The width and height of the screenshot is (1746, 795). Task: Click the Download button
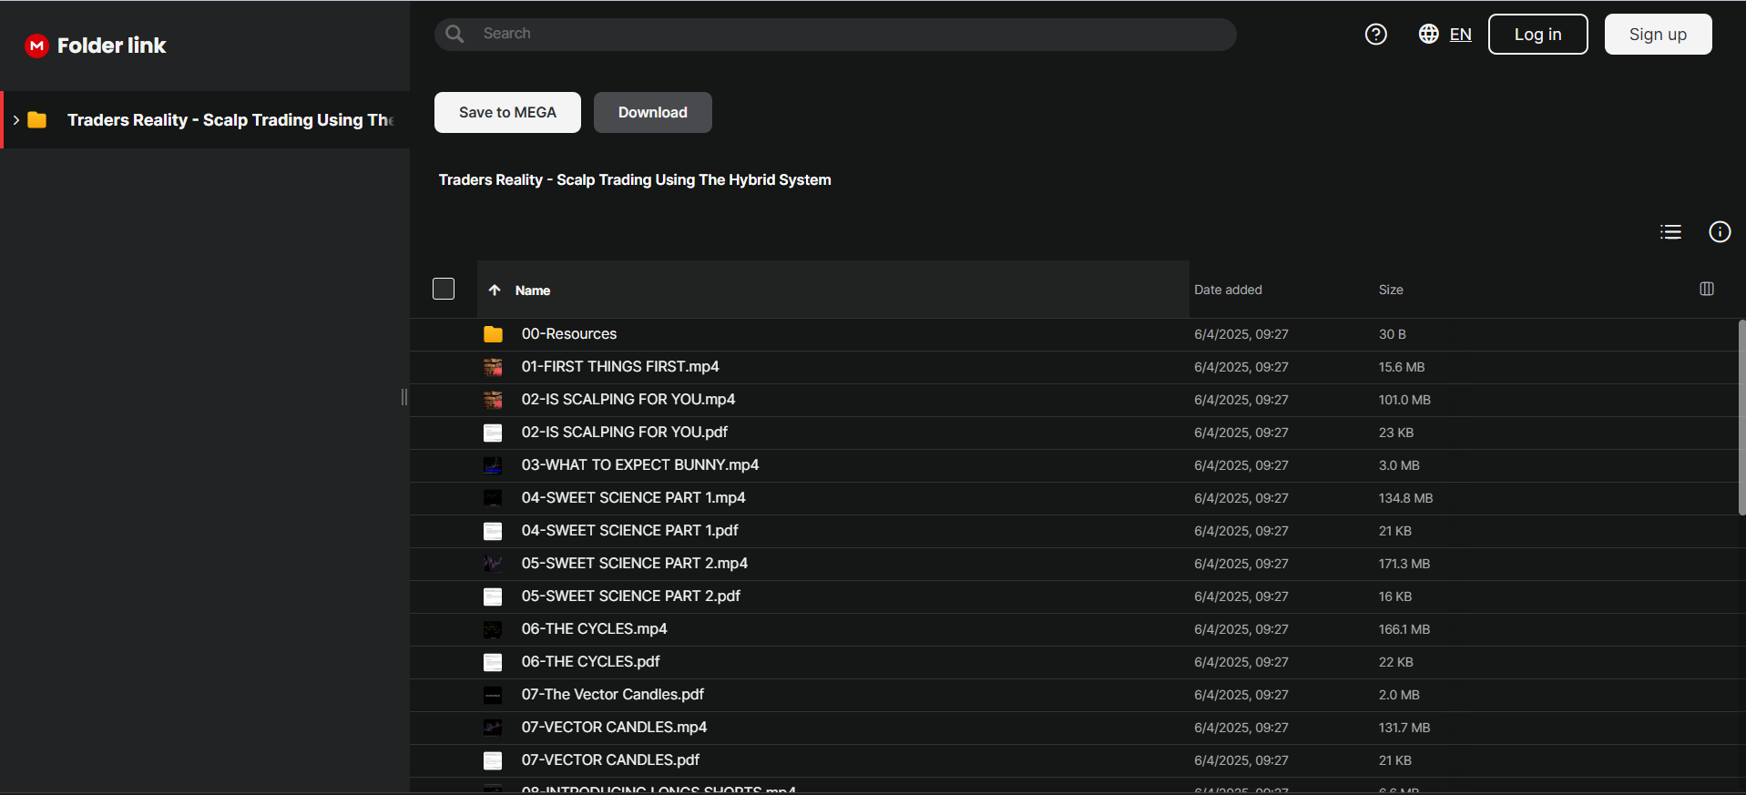(653, 112)
